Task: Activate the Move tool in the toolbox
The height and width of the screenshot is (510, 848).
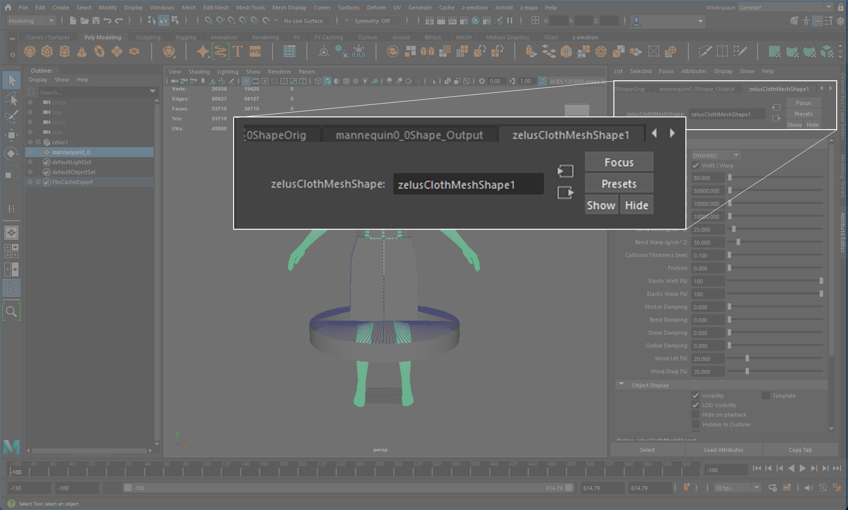Action: tap(12, 135)
